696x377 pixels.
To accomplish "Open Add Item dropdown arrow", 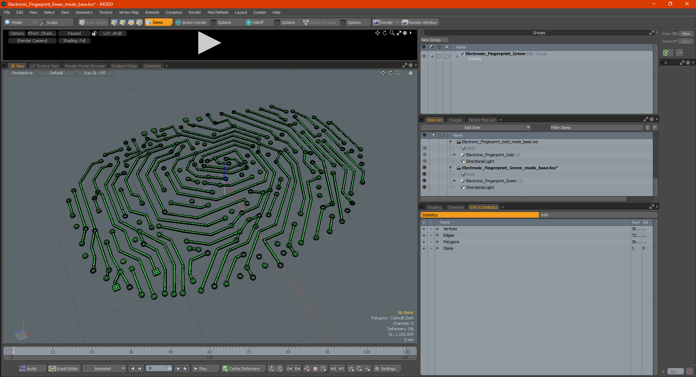I will point(528,128).
